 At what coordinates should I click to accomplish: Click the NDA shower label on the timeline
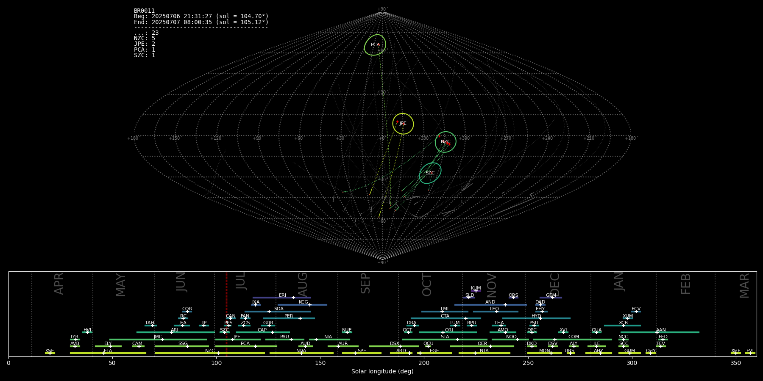click(301, 351)
